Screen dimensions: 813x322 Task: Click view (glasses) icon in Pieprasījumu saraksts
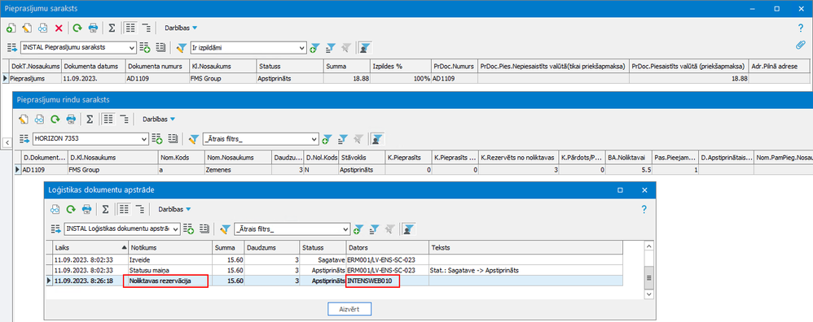(43, 28)
